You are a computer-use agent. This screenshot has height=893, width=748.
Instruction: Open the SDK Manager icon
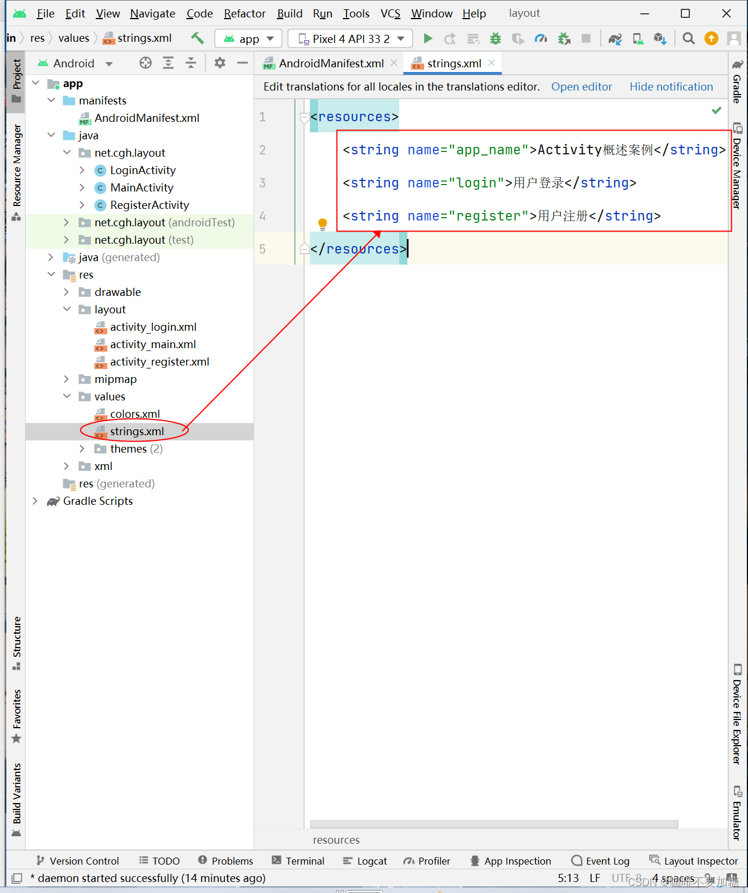click(x=660, y=38)
